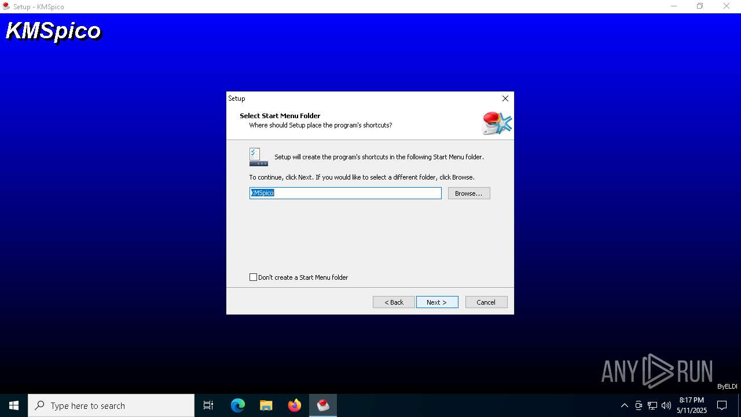This screenshot has height=417, width=741.
Task: Click the Start Menu shortcuts icon in dialog
Action: click(258, 157)
